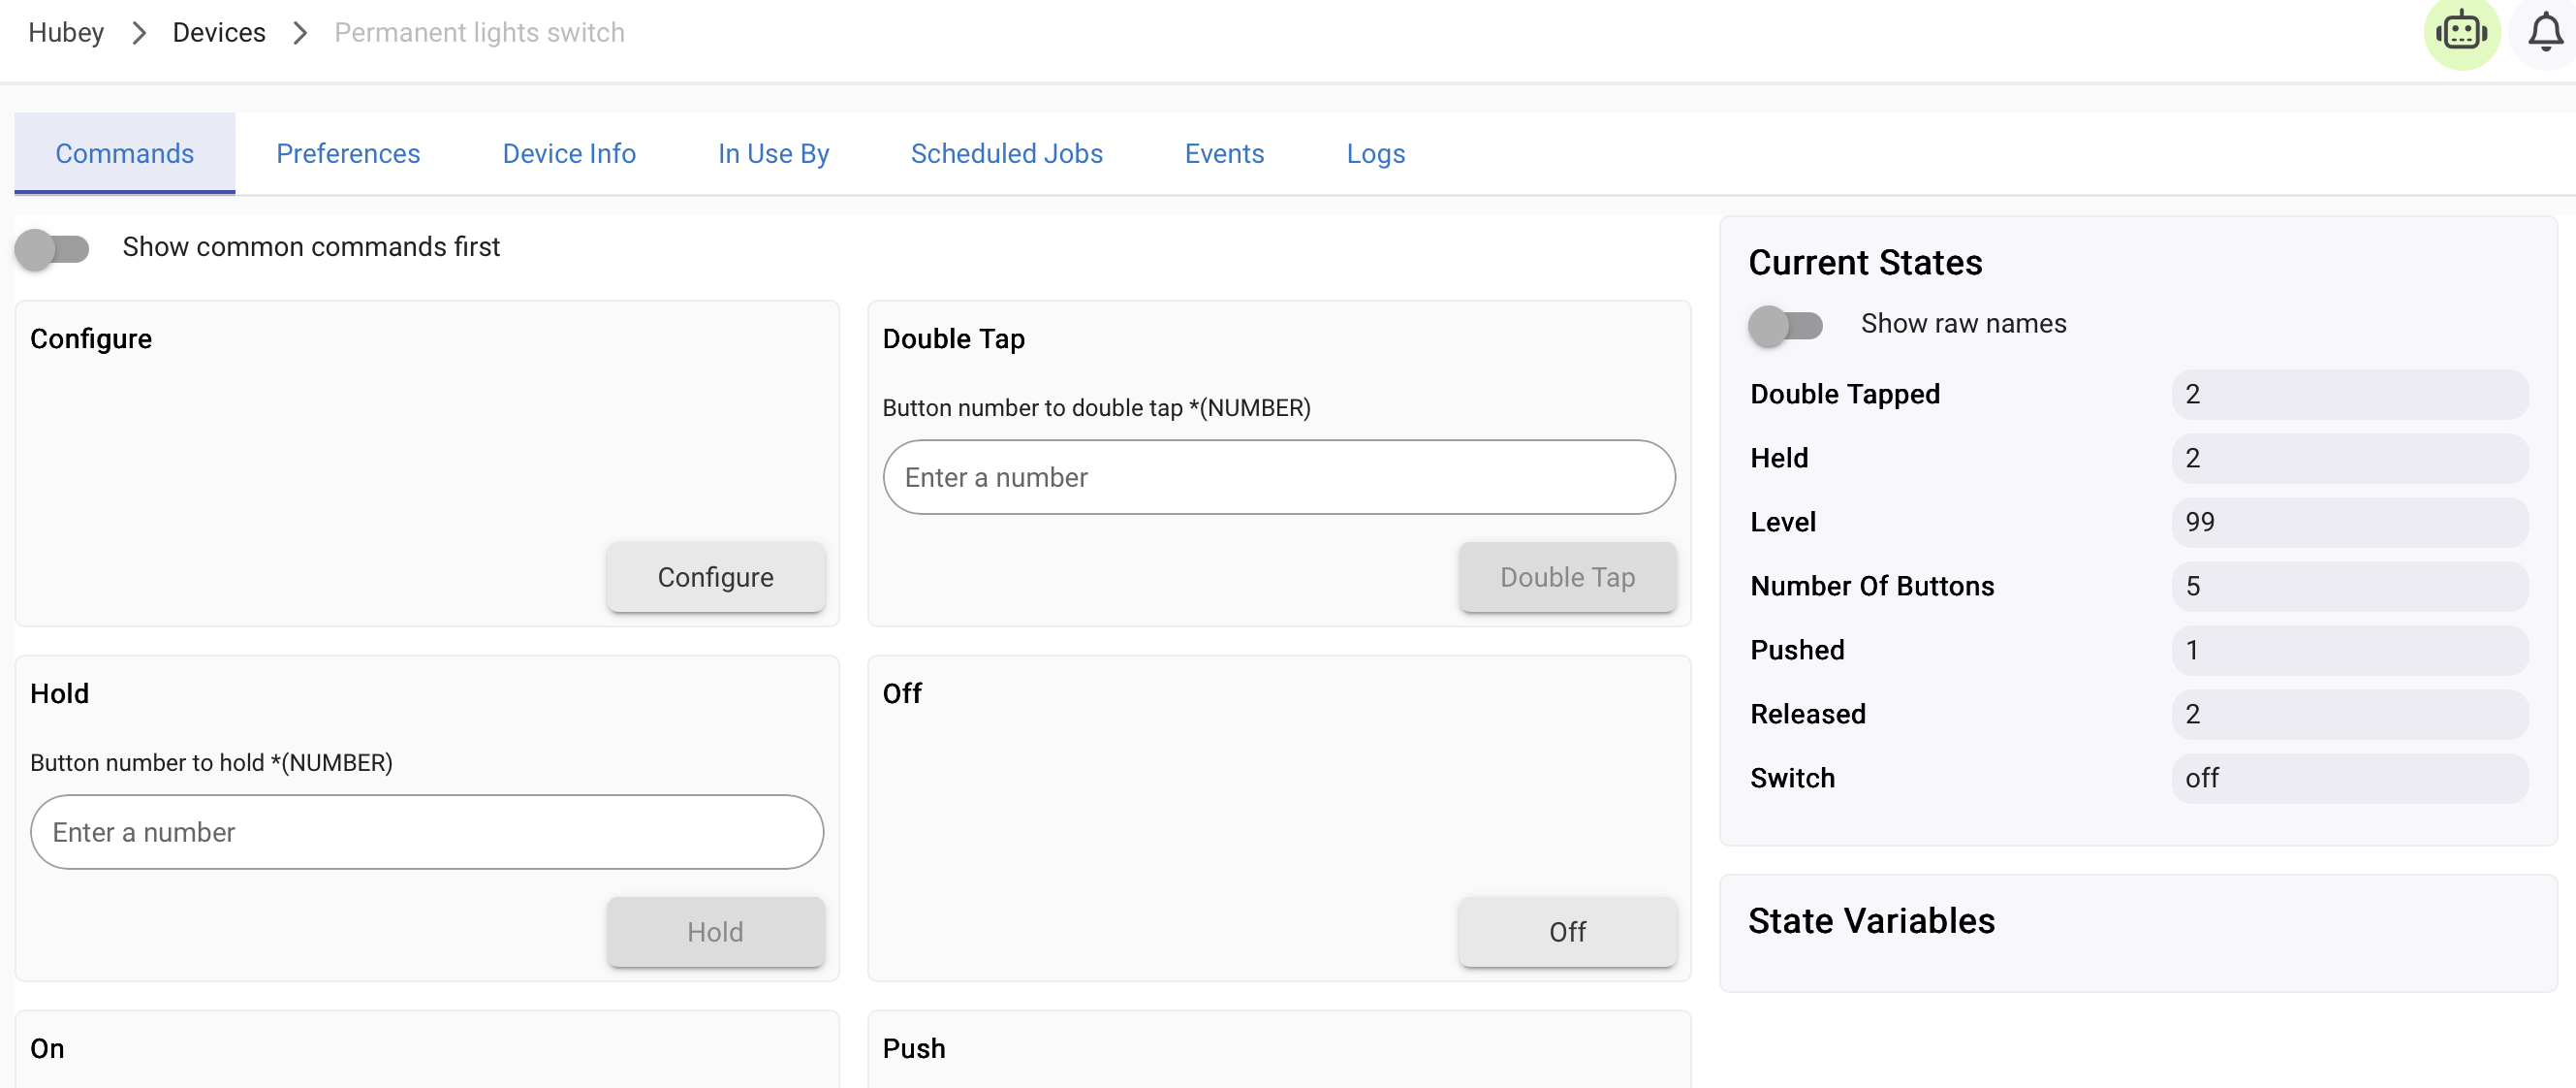Click the chevron after Hubey breadcrumb
Screen dimensions: 2576x1088
[x=139, y=33]
